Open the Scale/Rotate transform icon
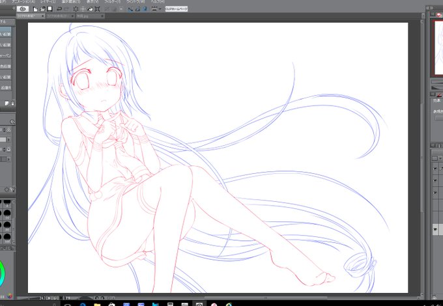Image resolution: width=443 pixels, height=306 pixels. pos(98,9)
